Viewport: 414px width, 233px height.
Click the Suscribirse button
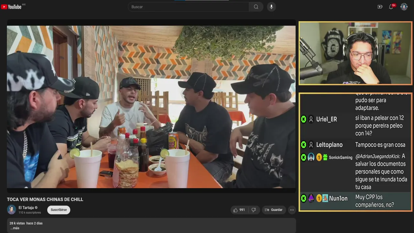click(59, 210)
